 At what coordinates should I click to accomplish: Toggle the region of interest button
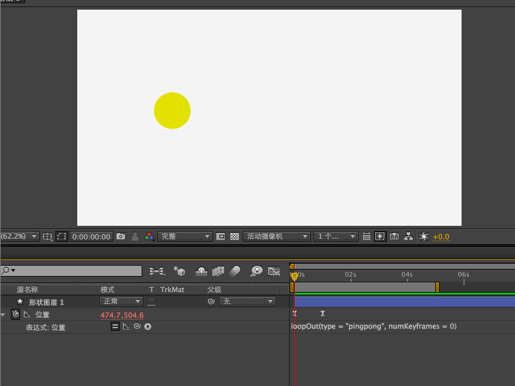pos(220,236)
